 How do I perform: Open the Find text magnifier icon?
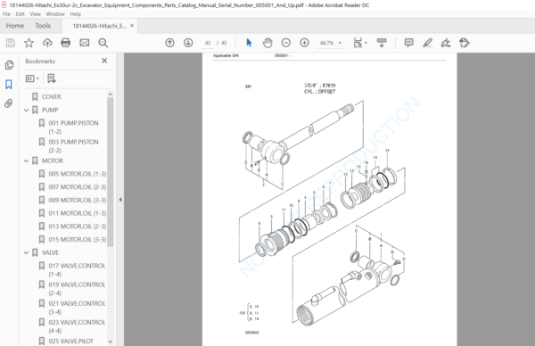(x=103, y=43)
